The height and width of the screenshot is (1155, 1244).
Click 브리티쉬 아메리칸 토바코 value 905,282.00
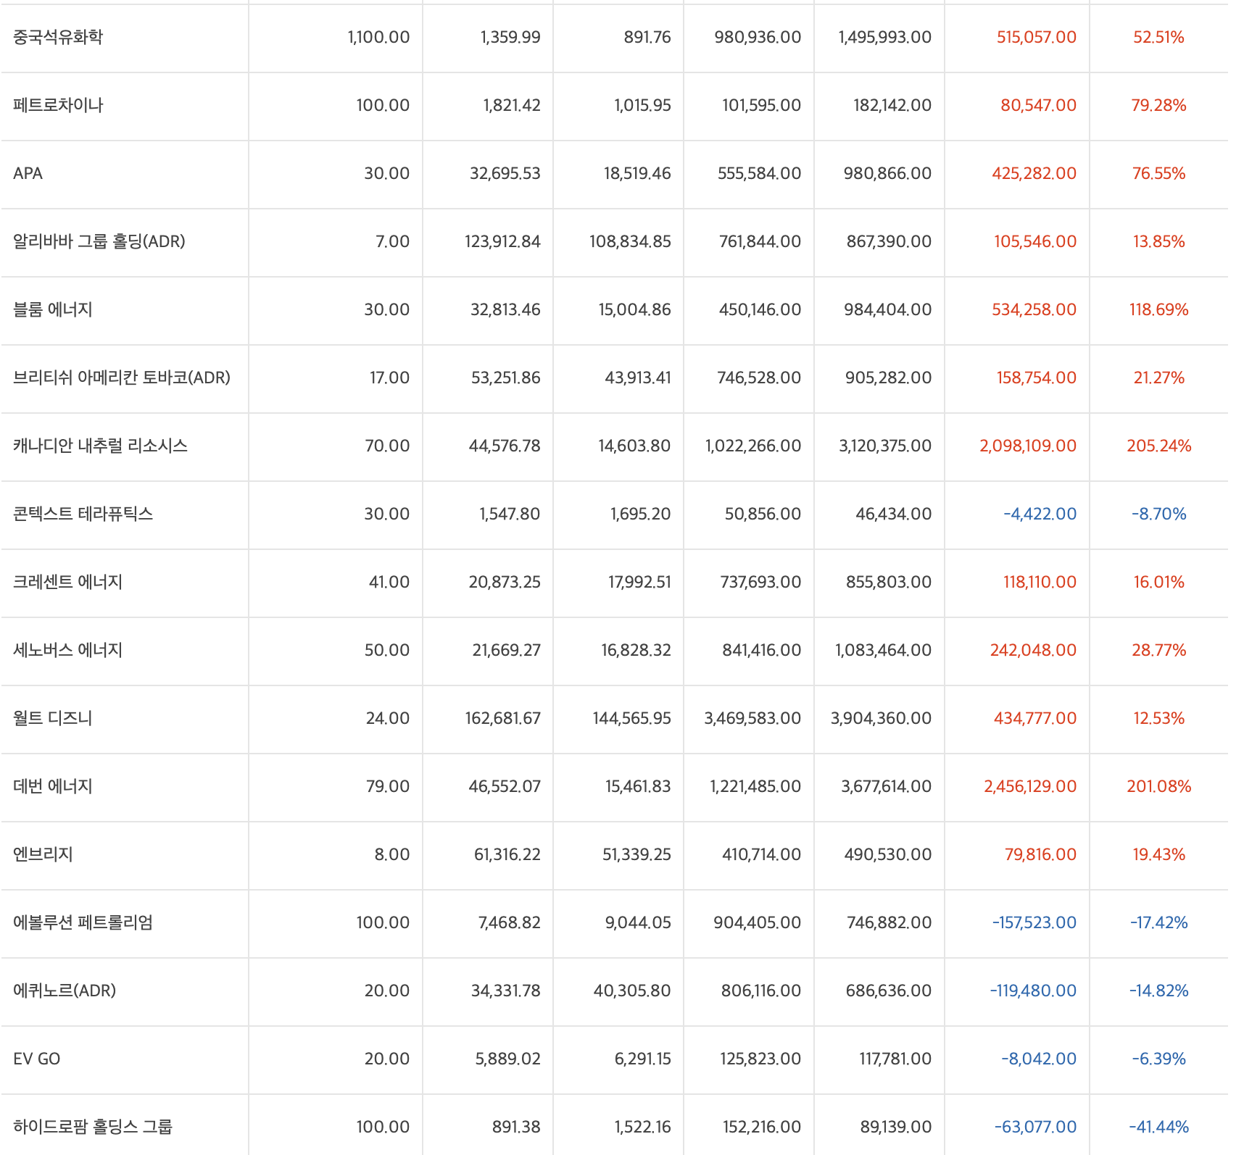(x=888, y=378)
